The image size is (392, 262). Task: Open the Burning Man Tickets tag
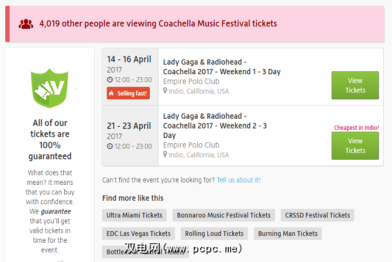287,233
